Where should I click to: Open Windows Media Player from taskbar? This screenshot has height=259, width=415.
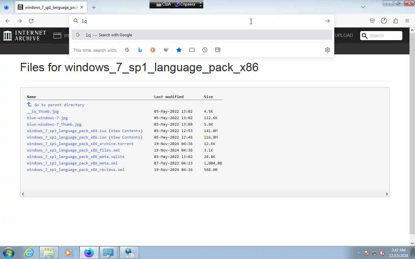click(69, 253)
